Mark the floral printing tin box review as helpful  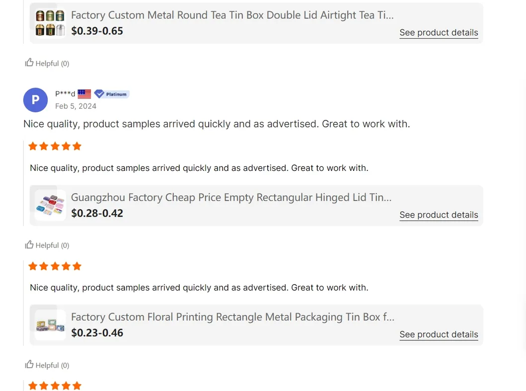pyautogui.click(x=30, y=365)
